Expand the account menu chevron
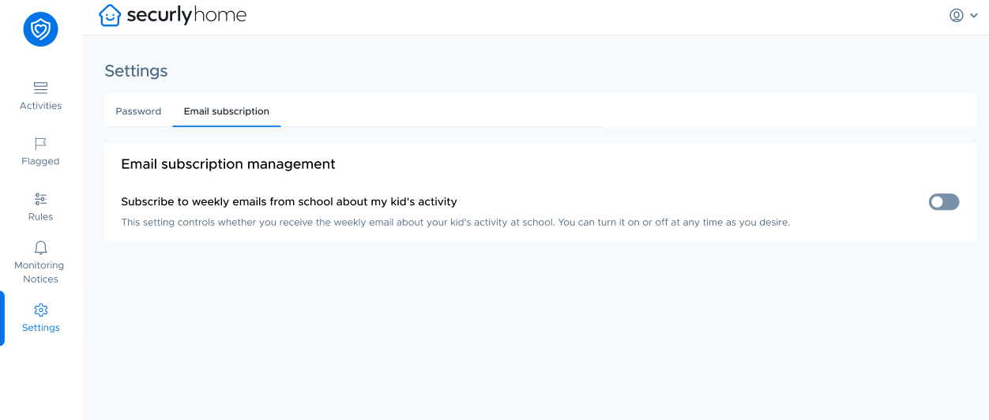 click(974, 16)
